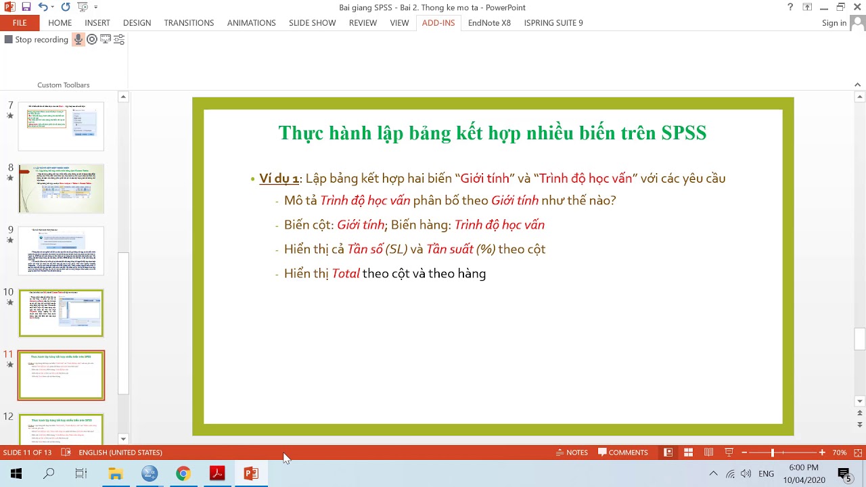
Task: Click the 70% zoom level
Action: 840,453
